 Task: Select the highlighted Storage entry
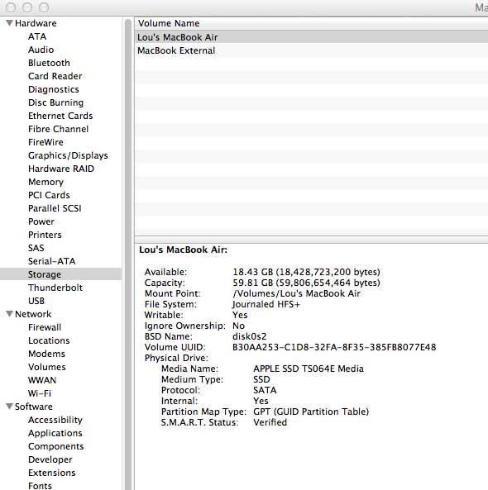61,274
